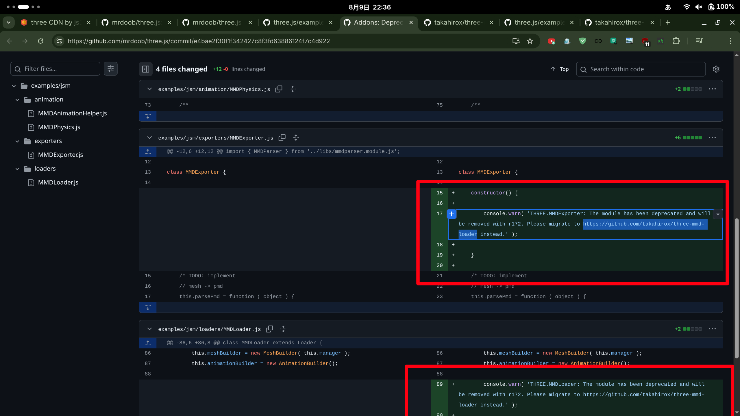The width and height of the screenshot is (740, 416).
Task: Open browser extensions puzzle icon
Action: pyautogui.click(x=676, y=41)
